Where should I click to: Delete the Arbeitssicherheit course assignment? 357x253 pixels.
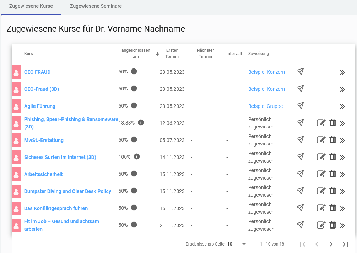333,174
